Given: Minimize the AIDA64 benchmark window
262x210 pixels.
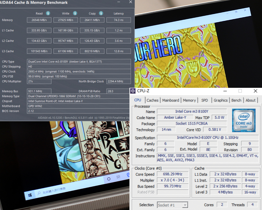Looking at the screenshot, I should (119, 2).
